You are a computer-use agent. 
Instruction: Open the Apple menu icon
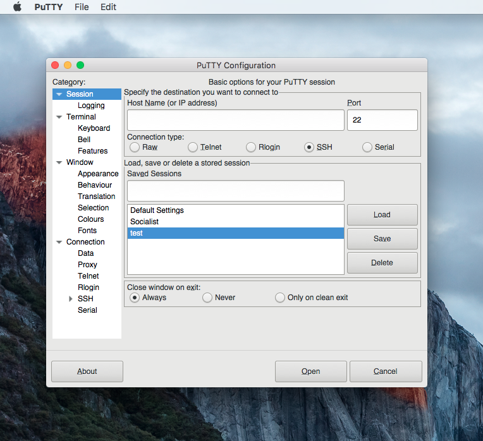point(17,7)
